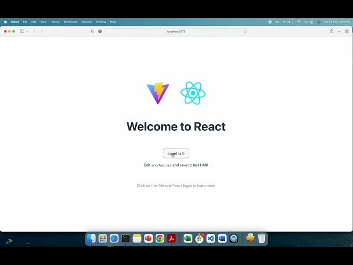The width and height of the screenshot is (353, 265).
Task: Open a new tab with the plus button
Action: (x=339, y=31)
